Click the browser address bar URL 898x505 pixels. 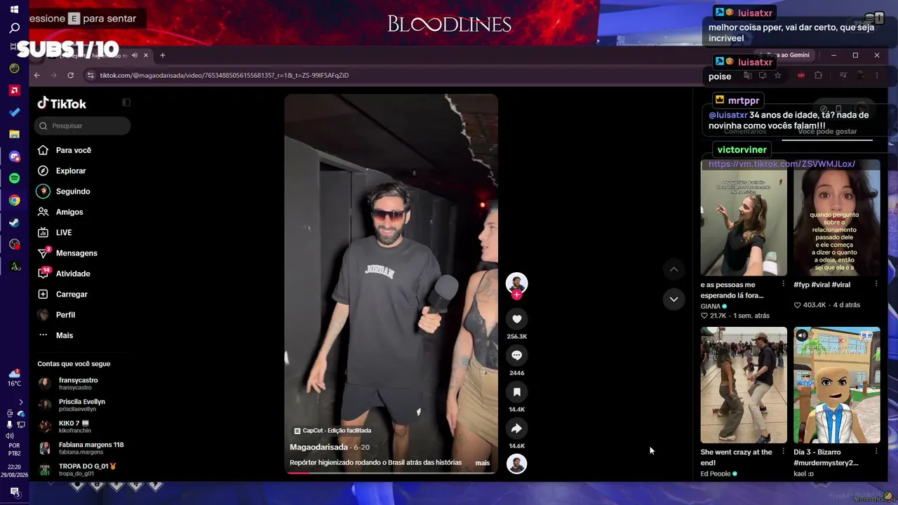[x=224, y=75]
